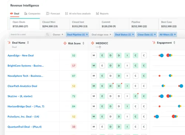185x135 pixels.
Task: Select the Pipeline summary card
Action: (144, 24)
